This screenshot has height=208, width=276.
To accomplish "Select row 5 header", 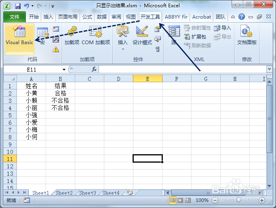I will [10, 115].
